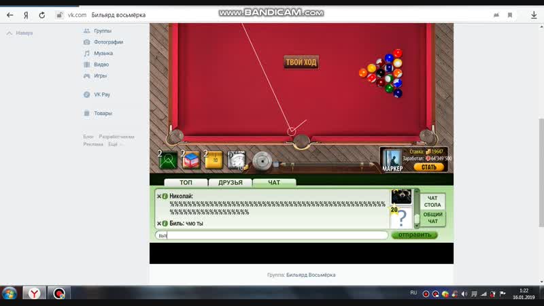544x306 pixels.
Task: Open Yandex home with Я button
Action: pos(26,15)
